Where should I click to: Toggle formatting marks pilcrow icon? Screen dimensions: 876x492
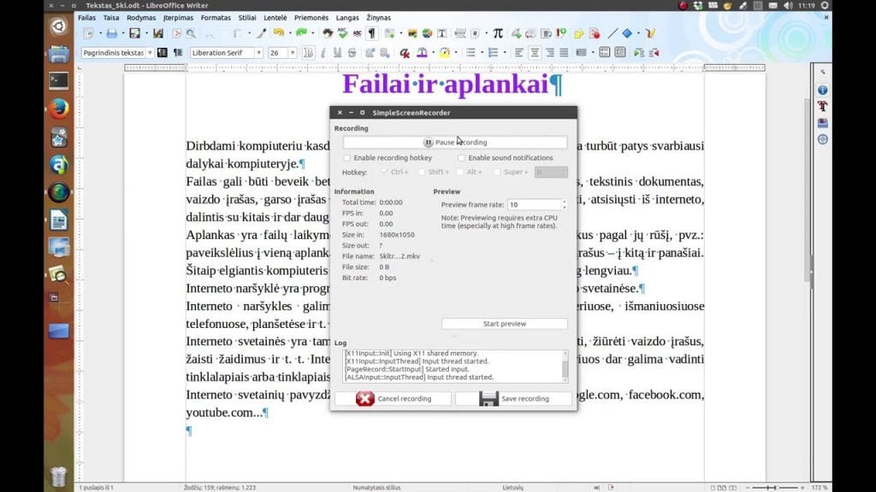click(371, 33)
